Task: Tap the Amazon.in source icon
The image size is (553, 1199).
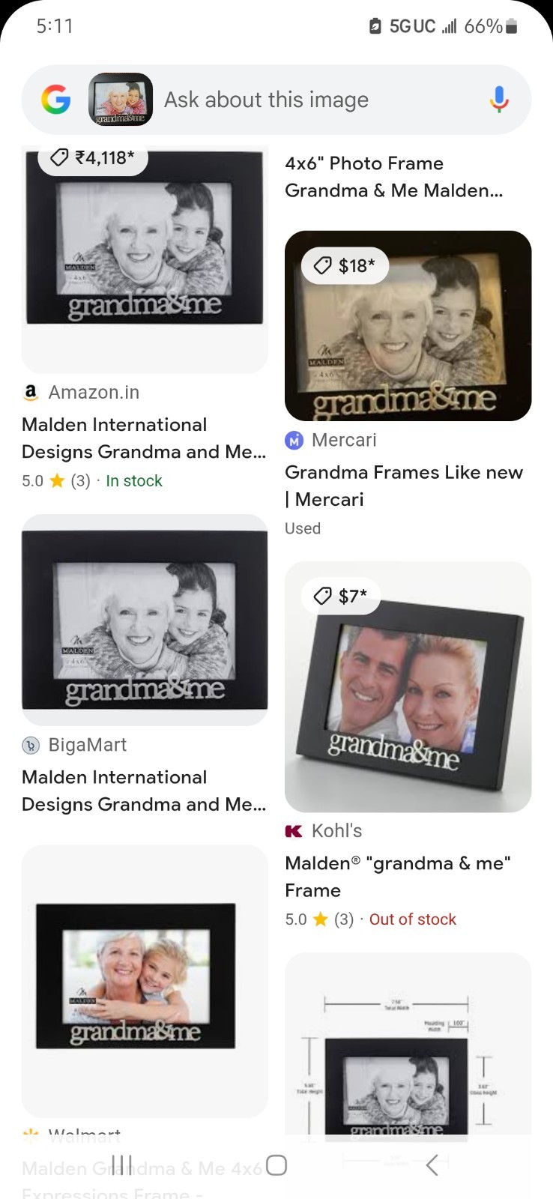Action: coord(31,392)
